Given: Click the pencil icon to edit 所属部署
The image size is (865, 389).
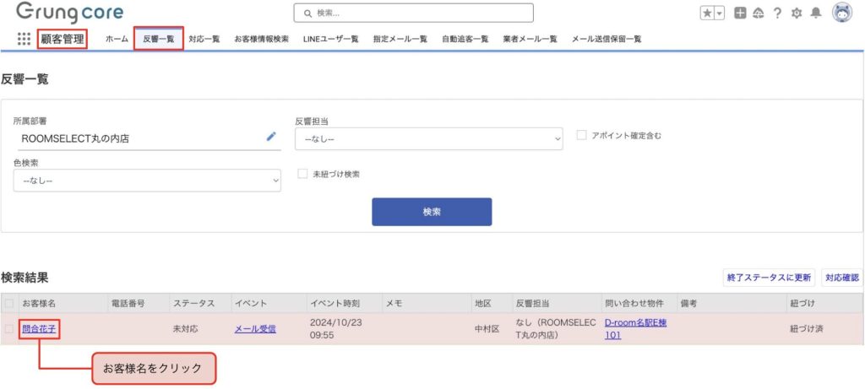Looking at the screenshot, I should tap(271, 136).
